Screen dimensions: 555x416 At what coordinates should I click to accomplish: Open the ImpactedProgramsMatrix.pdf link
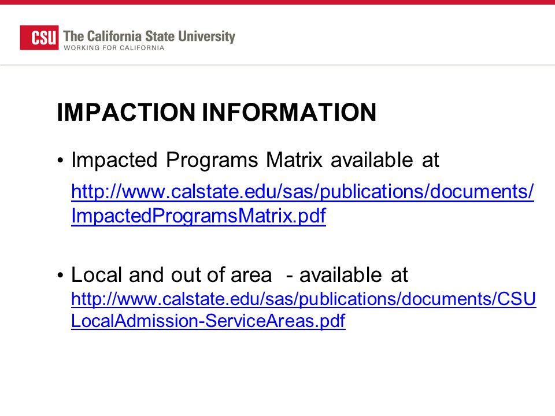[x=198, y=216]
